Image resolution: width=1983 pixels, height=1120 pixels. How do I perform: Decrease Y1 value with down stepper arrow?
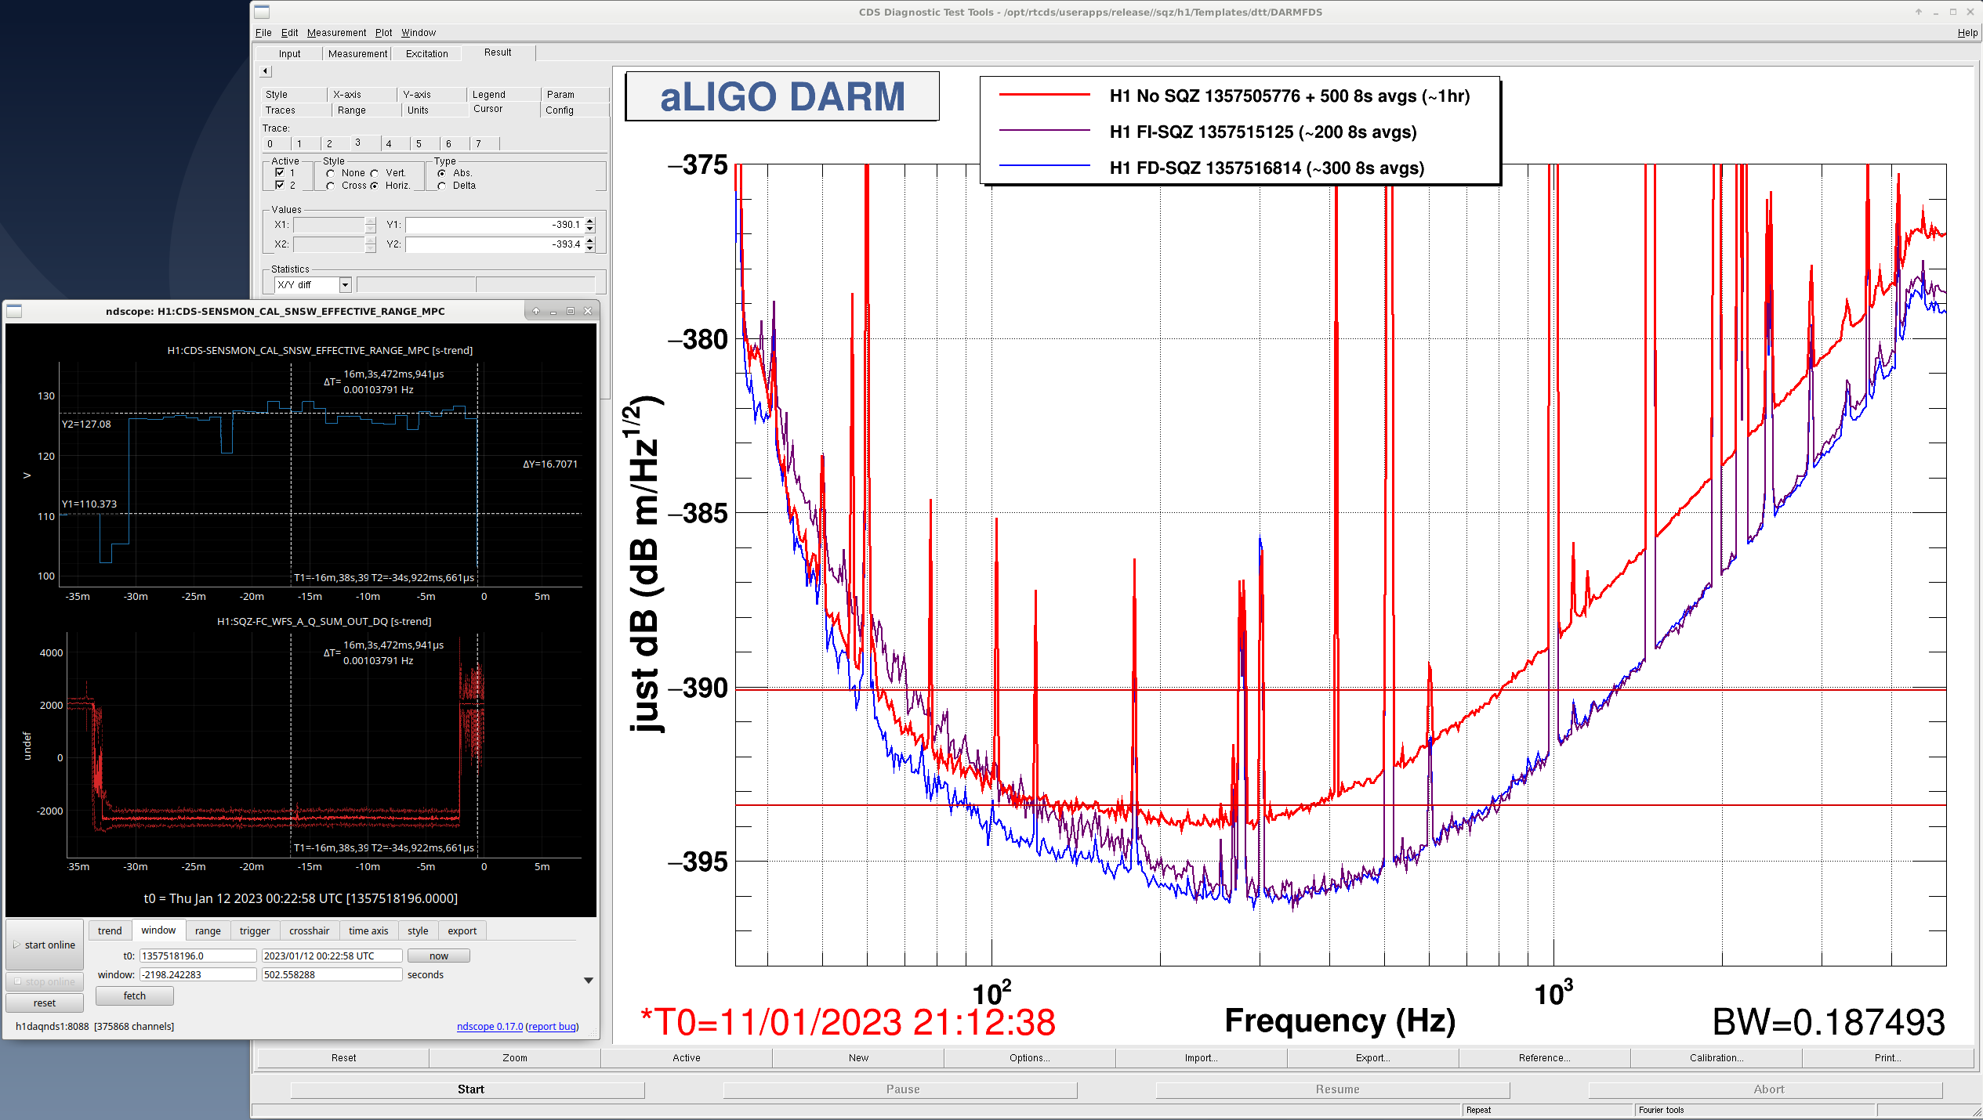coord(590,229)
